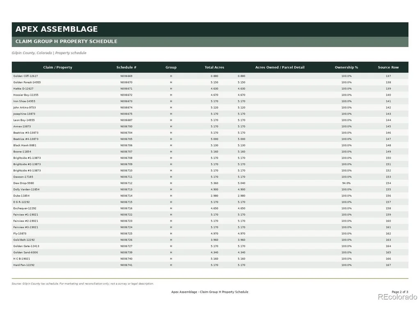Select the Golden Cliff-12627 claim row
The width and height of the screenshot is (420, 315).
click(210, 76)
